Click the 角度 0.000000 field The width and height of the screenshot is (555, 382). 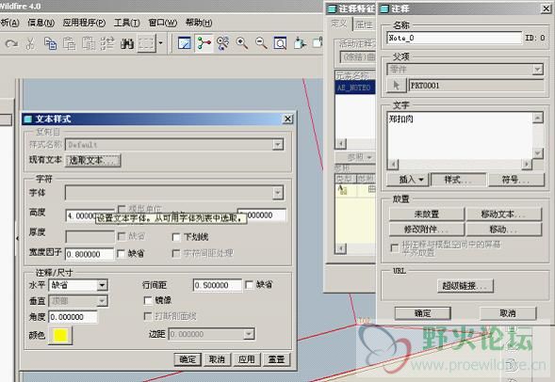73,317
